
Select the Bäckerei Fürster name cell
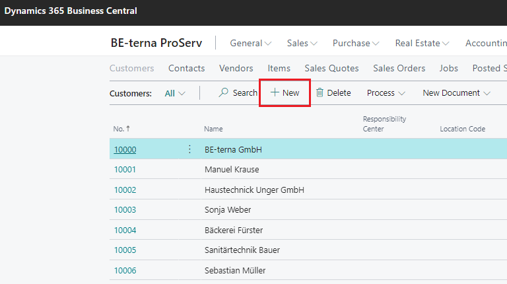click(234, 230)
